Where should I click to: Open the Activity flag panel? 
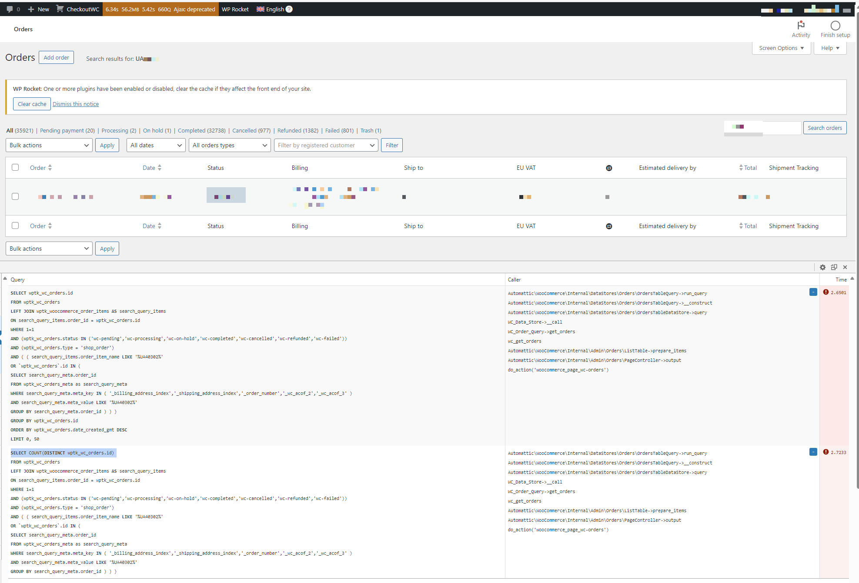pyautogui.click(x=801, y=25)
